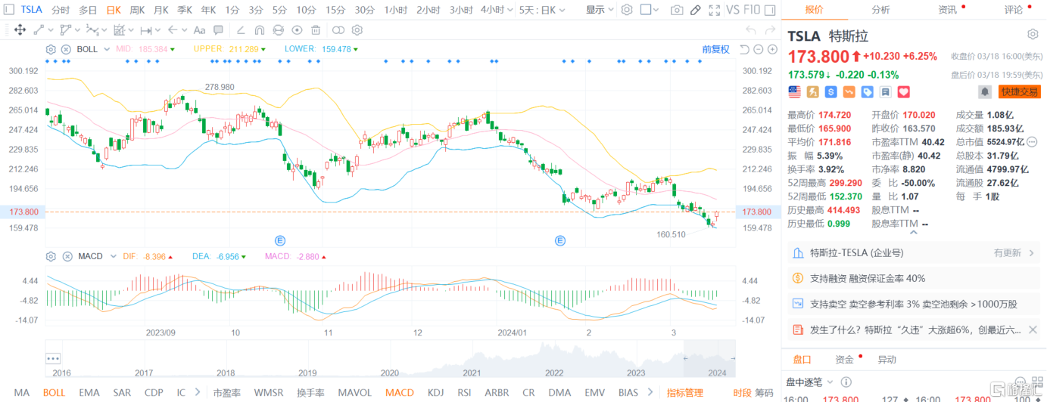Redo last drawing action
The height and width of the screenshot is (402, 1047).
[x=770, y=30]
